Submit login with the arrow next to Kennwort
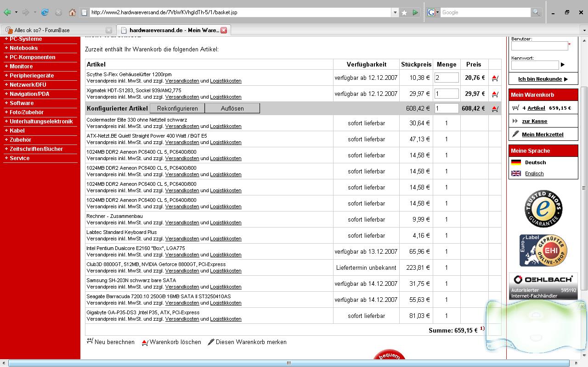588x367 pixels. point(563,65)
